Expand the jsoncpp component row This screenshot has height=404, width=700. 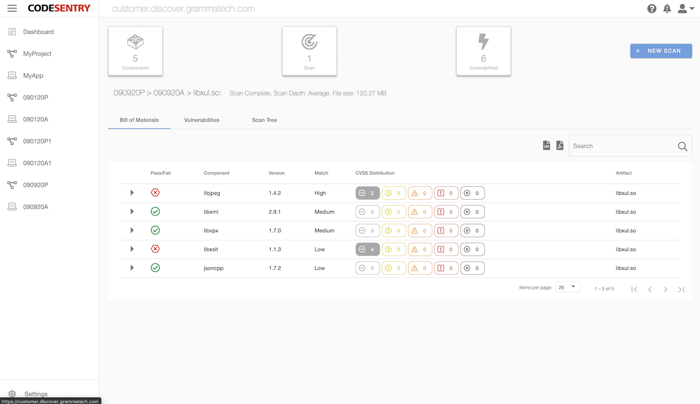(x=132, y=268)
